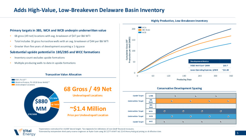The height and width of the screenshot is (138, 246).
Task: Click the WCC formation cell
Action: tap(151, 121)
